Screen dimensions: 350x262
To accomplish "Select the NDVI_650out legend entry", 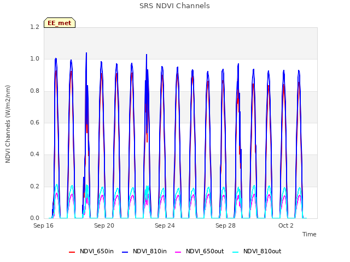I will point(199,251).
